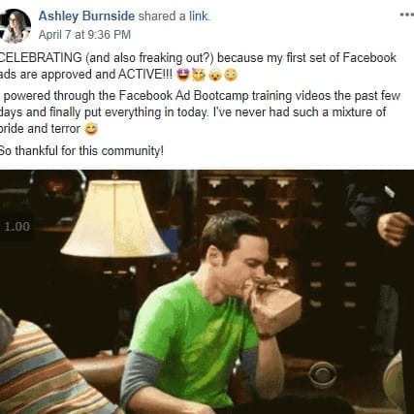Click the 1.00 overlay label on the GIF

pyautogui.click(x=17, y=227)
